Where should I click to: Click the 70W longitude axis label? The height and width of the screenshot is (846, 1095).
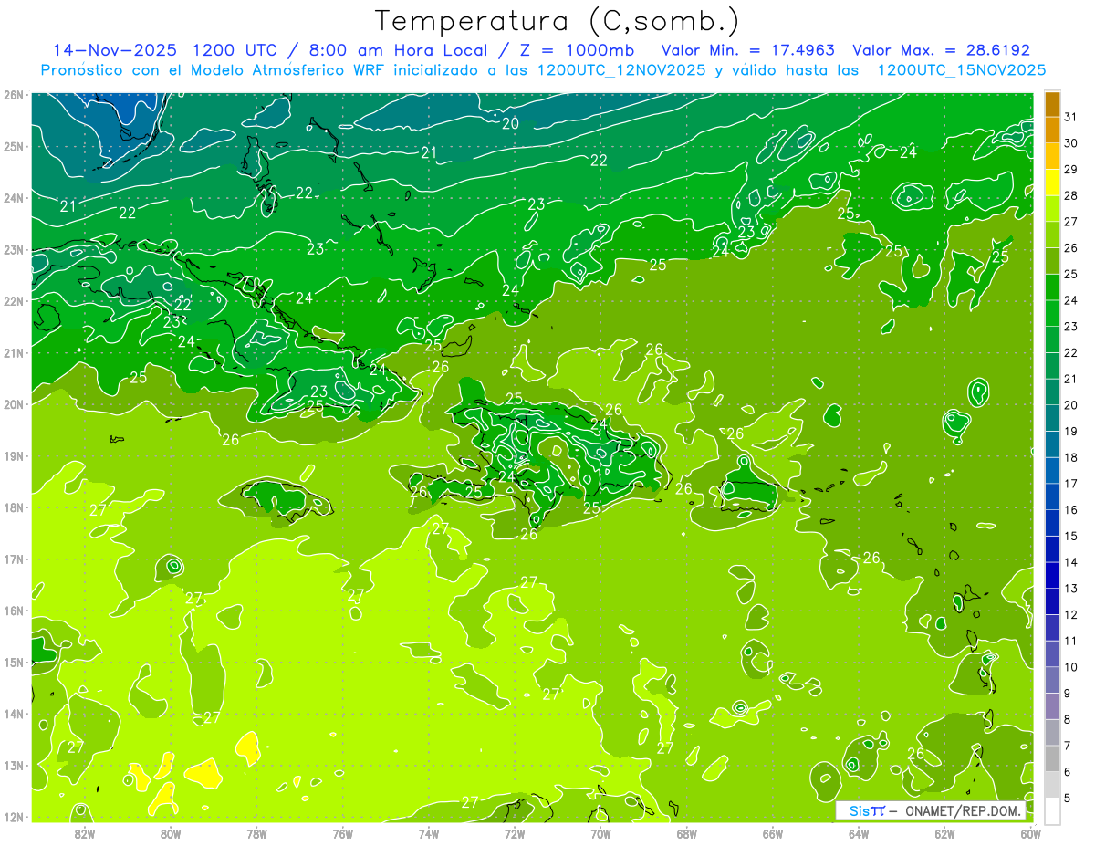click(x=600, y=833)
